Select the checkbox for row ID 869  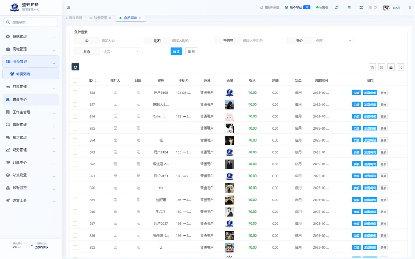click(x=75, y=200)
